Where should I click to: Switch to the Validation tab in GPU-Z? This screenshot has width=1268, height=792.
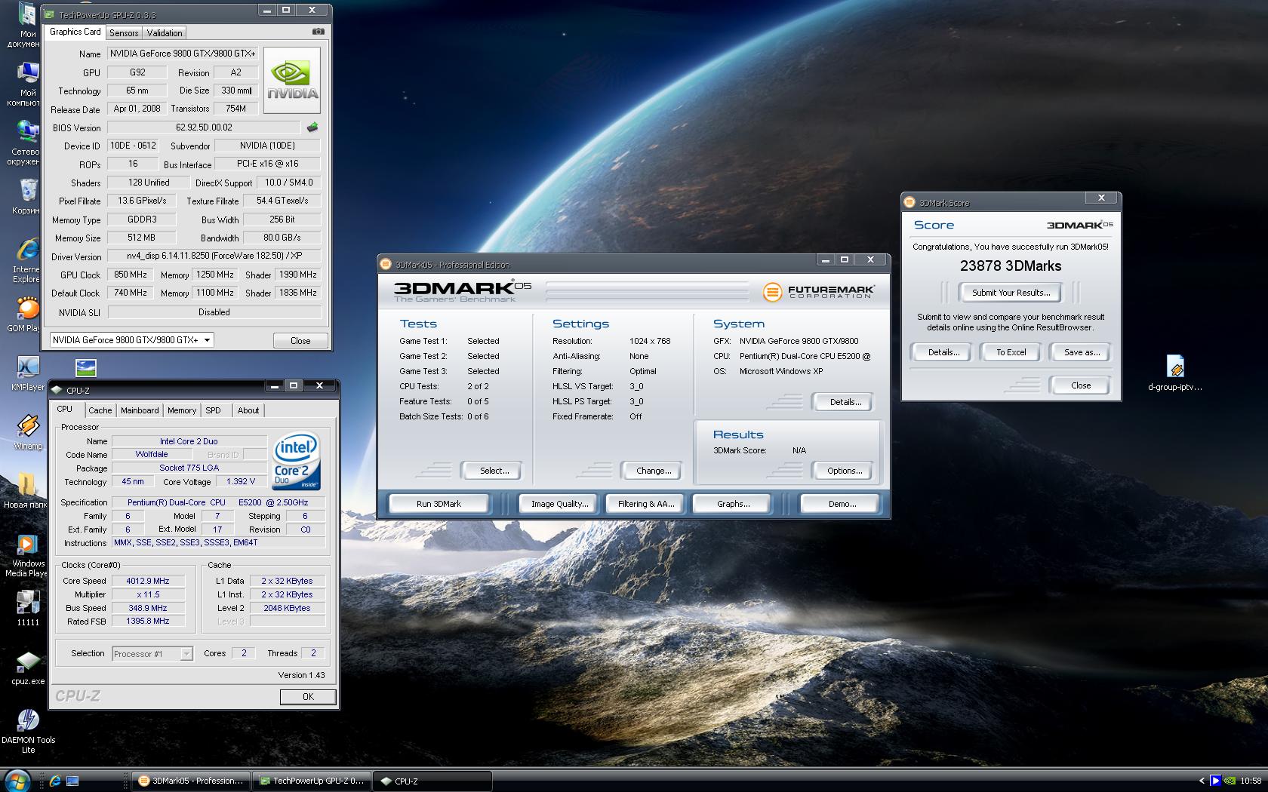(x=165, y=33)
